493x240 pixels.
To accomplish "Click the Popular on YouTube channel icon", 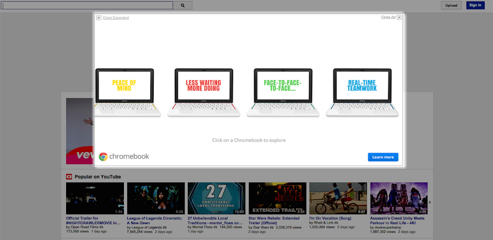I will pyautogui.click(x=69, y=177).
